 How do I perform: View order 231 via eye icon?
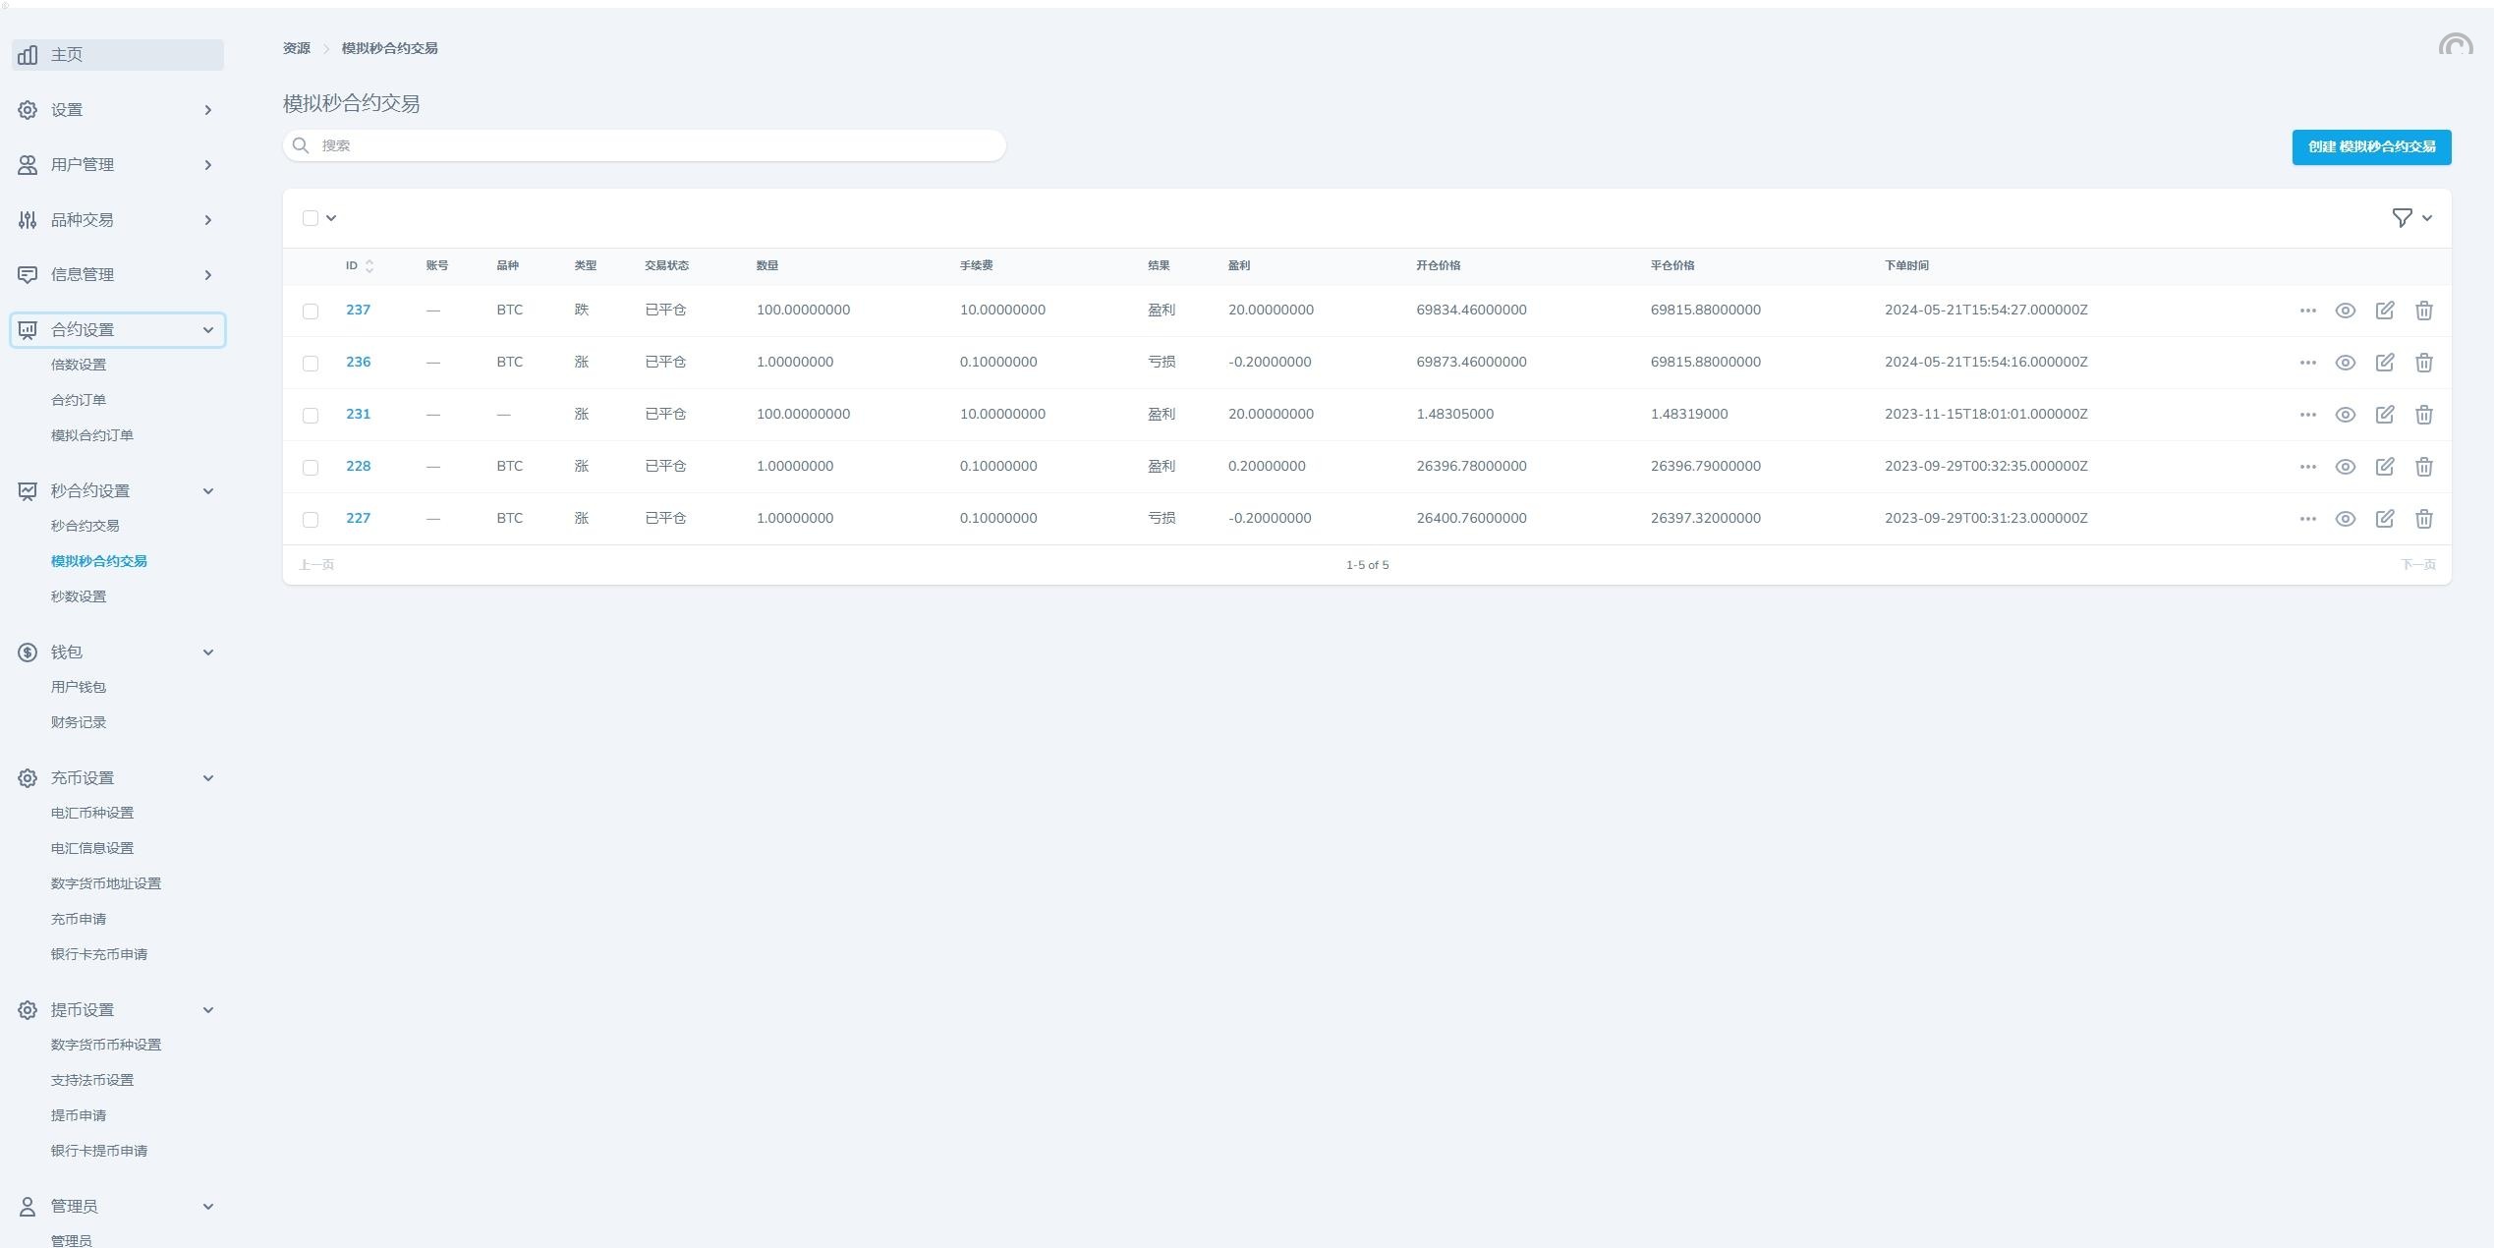tap(2345, 415)
